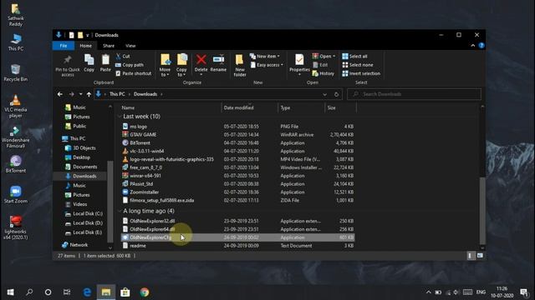Open Explorer help question mark icon
This screenshot has width=535, height=300.
pyautogui.click(x=481, y=46)
